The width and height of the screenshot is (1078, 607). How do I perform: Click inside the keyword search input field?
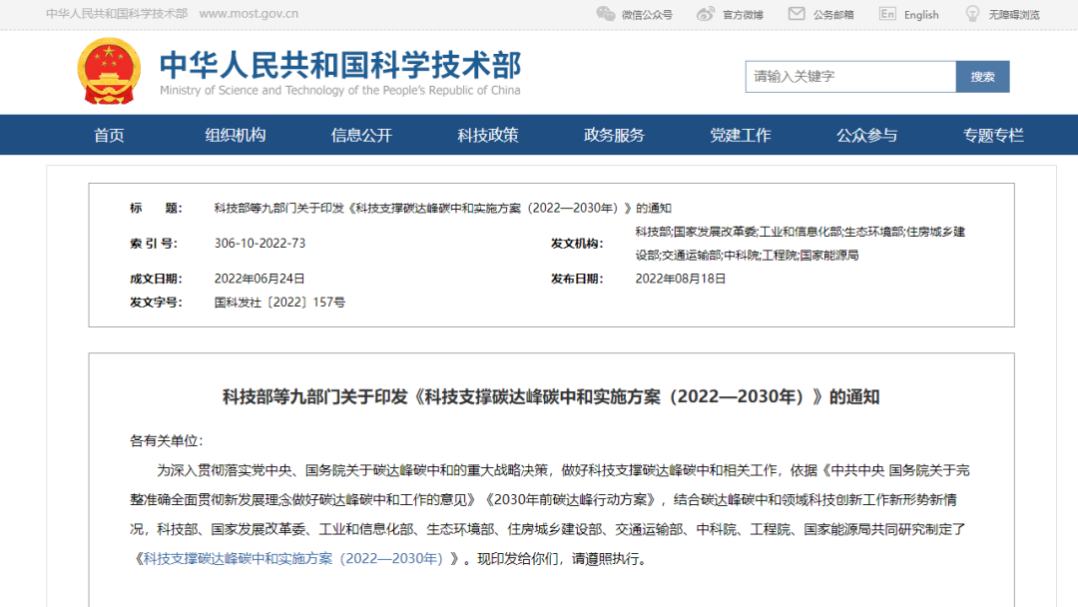tap(848, 76)
